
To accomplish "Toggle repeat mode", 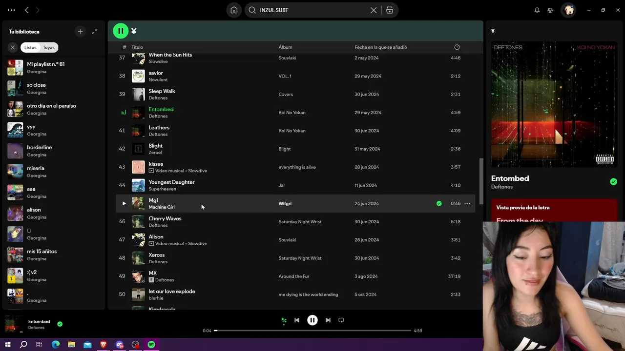I will (341, 320).
